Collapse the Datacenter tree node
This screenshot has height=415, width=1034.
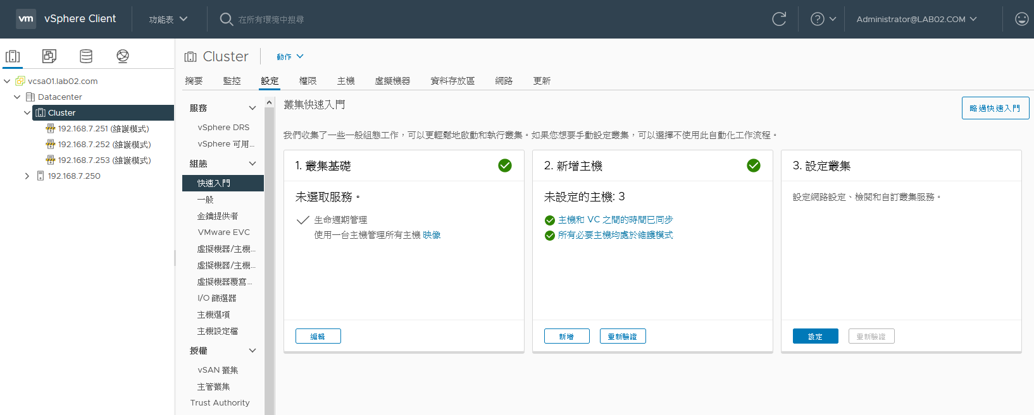pos(17,97)
